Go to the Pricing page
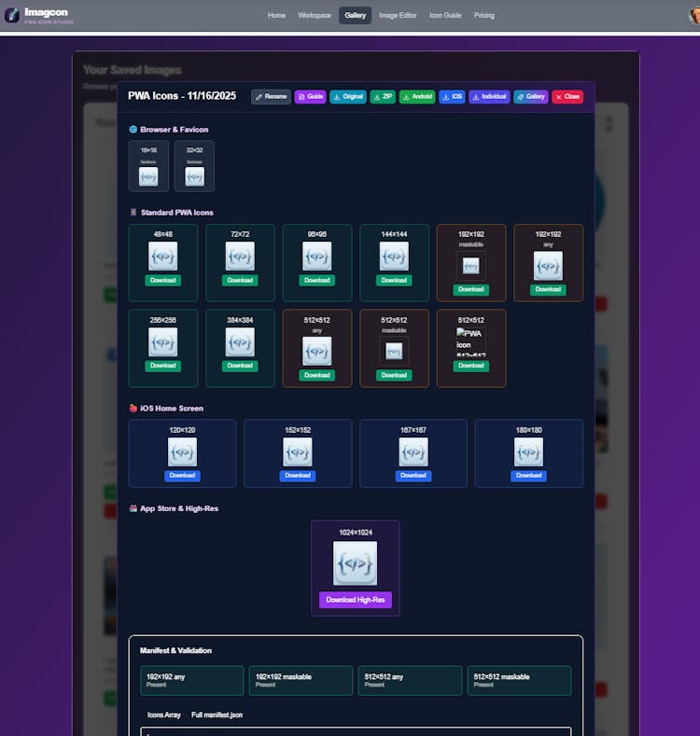Viewport: 700px width, 736px height. pyautogui.click(x=484, y=15)
